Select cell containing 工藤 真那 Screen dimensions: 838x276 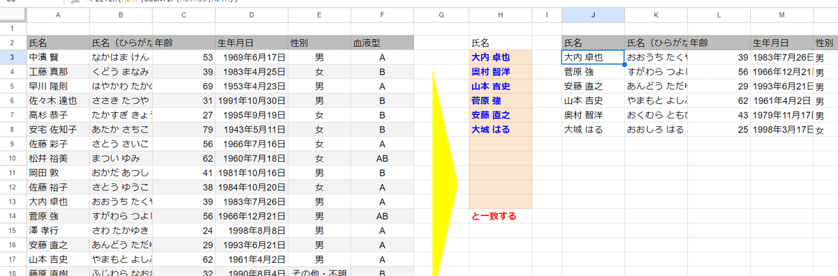pos(57,72)
